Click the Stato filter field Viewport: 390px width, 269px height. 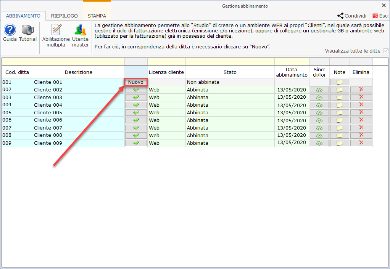click(230, 62)
